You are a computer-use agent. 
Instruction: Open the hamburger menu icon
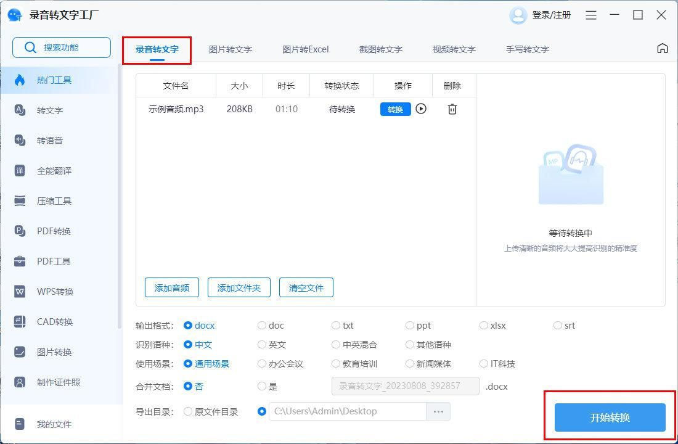(590, 15)
